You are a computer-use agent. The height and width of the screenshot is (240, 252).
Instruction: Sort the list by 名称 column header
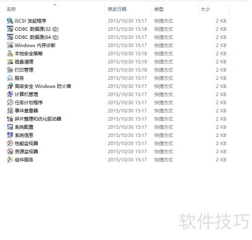click(11, 9)
